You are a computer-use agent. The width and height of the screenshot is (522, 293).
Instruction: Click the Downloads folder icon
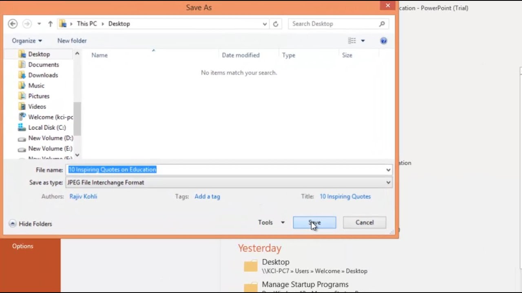click(x=22, y=75)
